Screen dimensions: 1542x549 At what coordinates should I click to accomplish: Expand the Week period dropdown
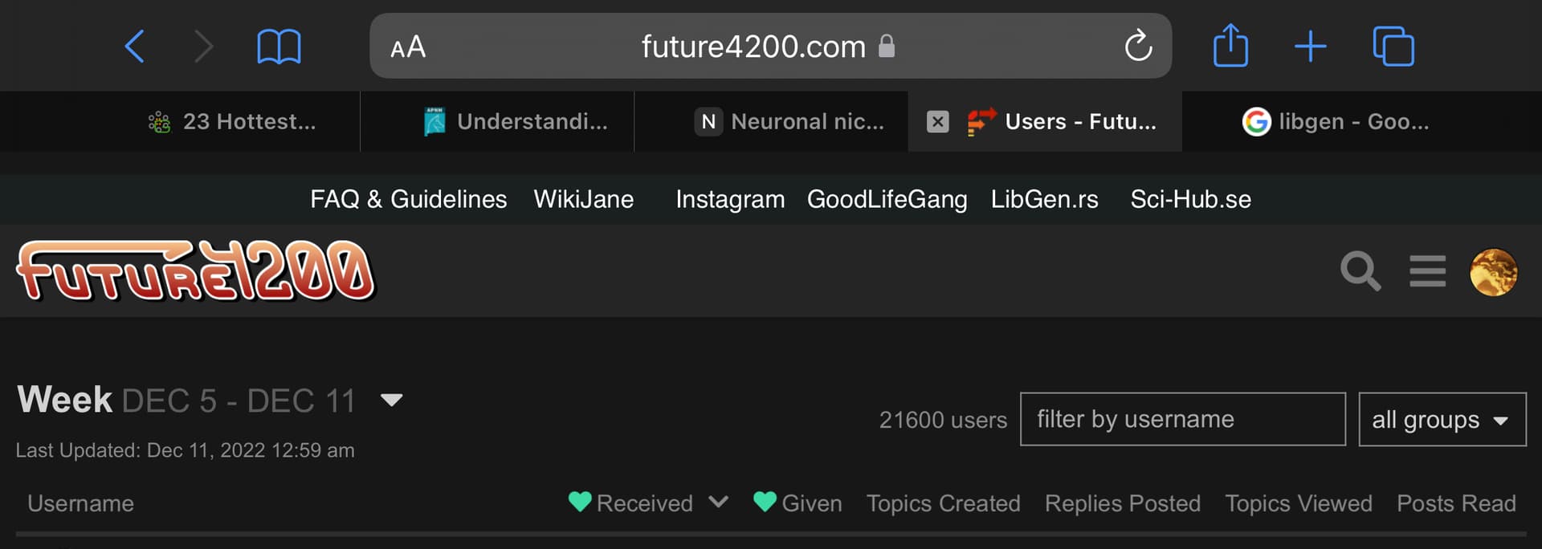click(391, 400)
